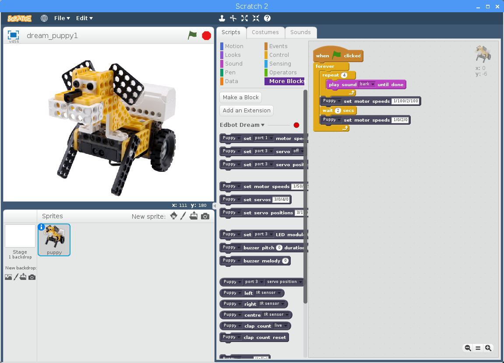Collapse the stage with the small arrow
This screenshot has height=363, width=504.
coord(215,206)
